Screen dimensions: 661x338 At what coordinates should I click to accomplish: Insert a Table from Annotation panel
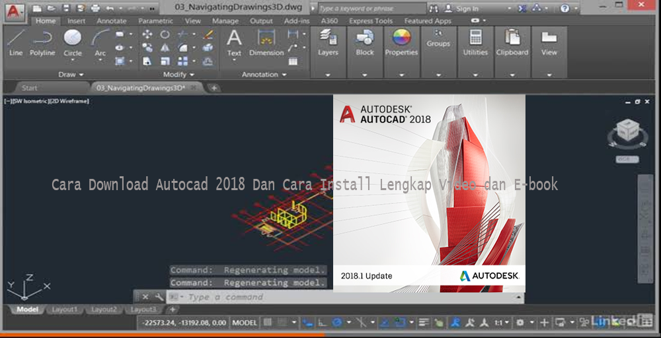pyautogui.click(x=293, y=61)
